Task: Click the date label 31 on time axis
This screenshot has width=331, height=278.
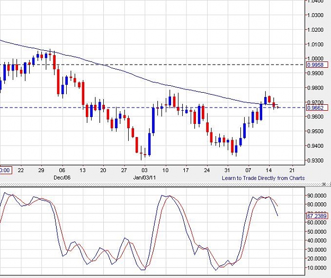Action: click(x=227, y=170)
